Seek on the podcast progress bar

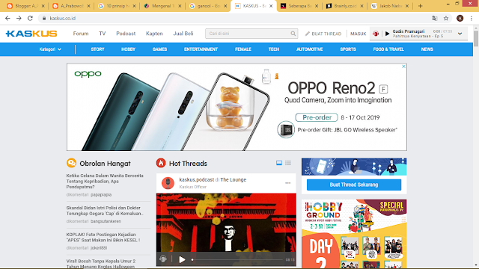(237, 259)
